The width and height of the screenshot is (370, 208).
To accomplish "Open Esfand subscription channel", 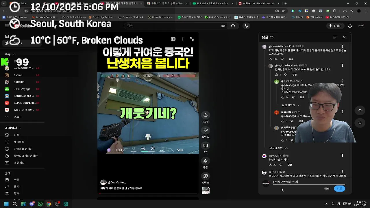I will (x=18, y=75).
